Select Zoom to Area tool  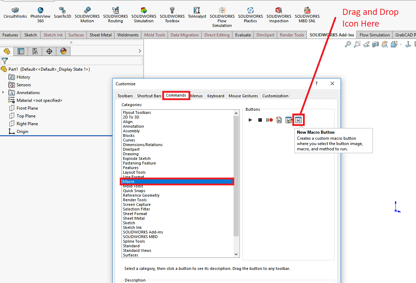pyautogui.click(x=357, y=44)
